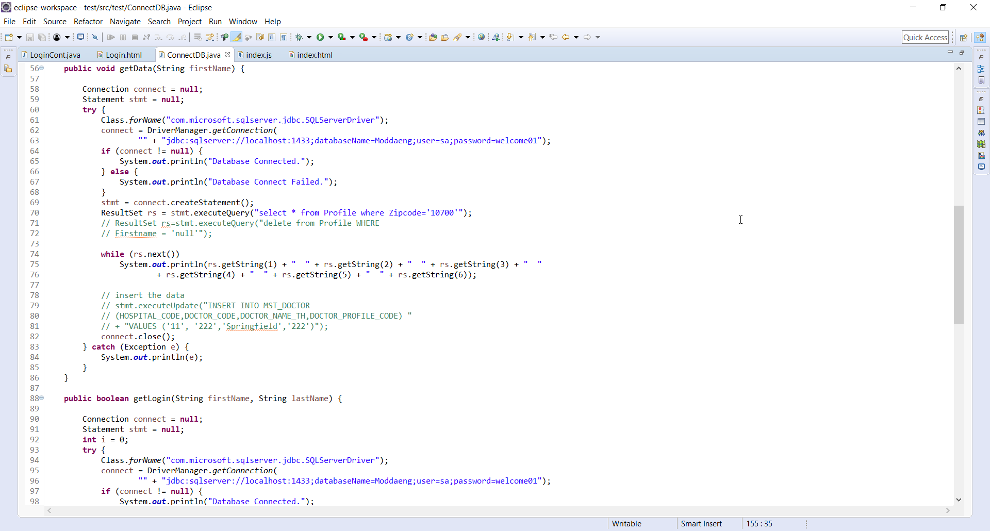Run the program with green Run button
Screen dimensions: 990x531
pos(320,37)
